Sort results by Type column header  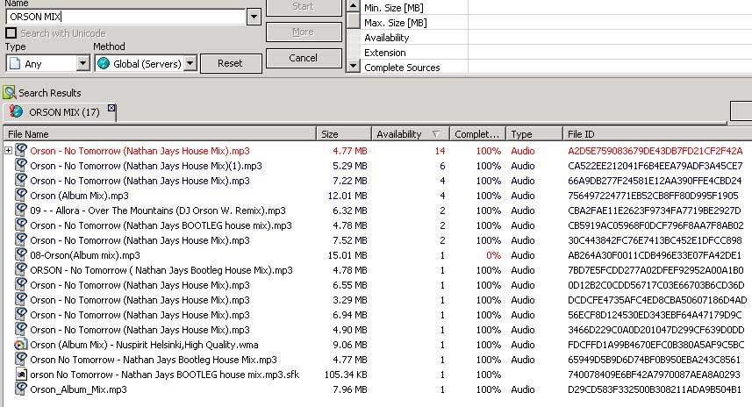[534, 134]
